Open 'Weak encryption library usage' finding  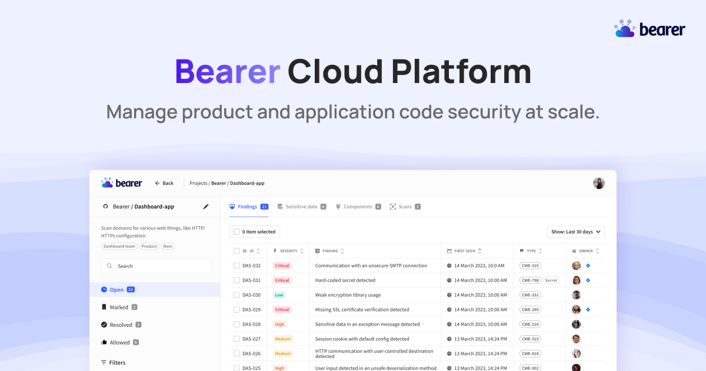coord(348,295)
